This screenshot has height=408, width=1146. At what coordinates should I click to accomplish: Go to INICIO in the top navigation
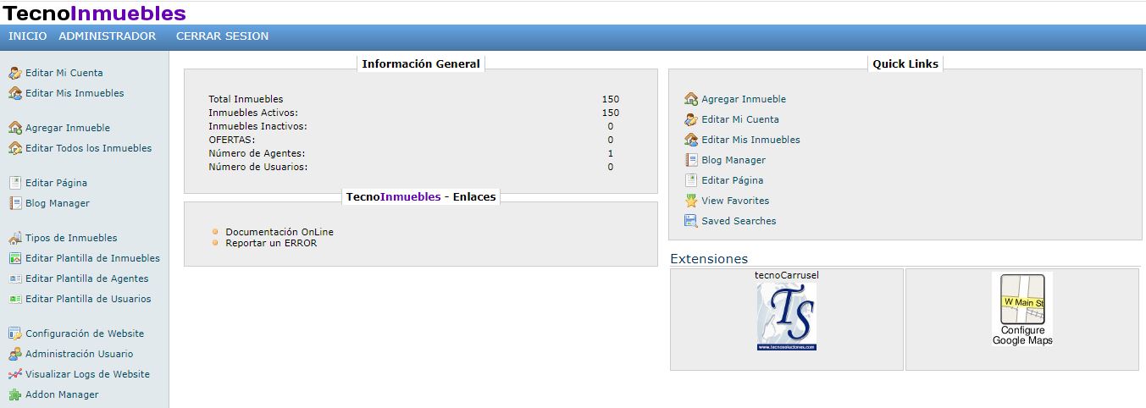click(27, 36)
